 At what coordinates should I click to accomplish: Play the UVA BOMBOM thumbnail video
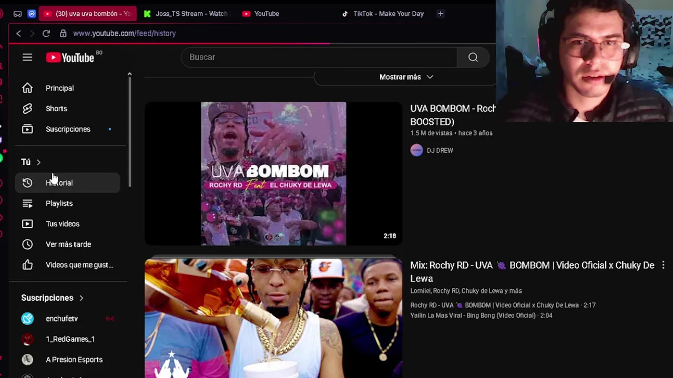[273, 174]
